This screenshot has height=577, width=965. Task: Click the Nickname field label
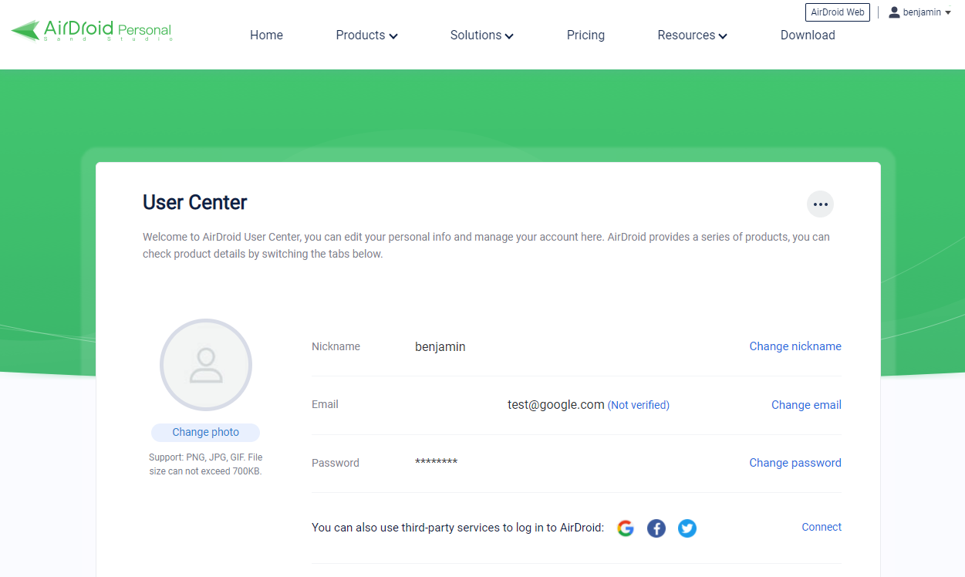click(336, 346)
